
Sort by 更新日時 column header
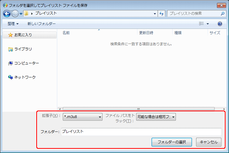[146, 33]
